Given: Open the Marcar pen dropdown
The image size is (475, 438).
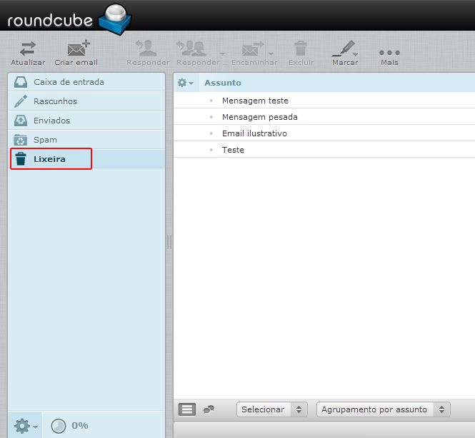Looking at the screenshot, I should (345, 49).
